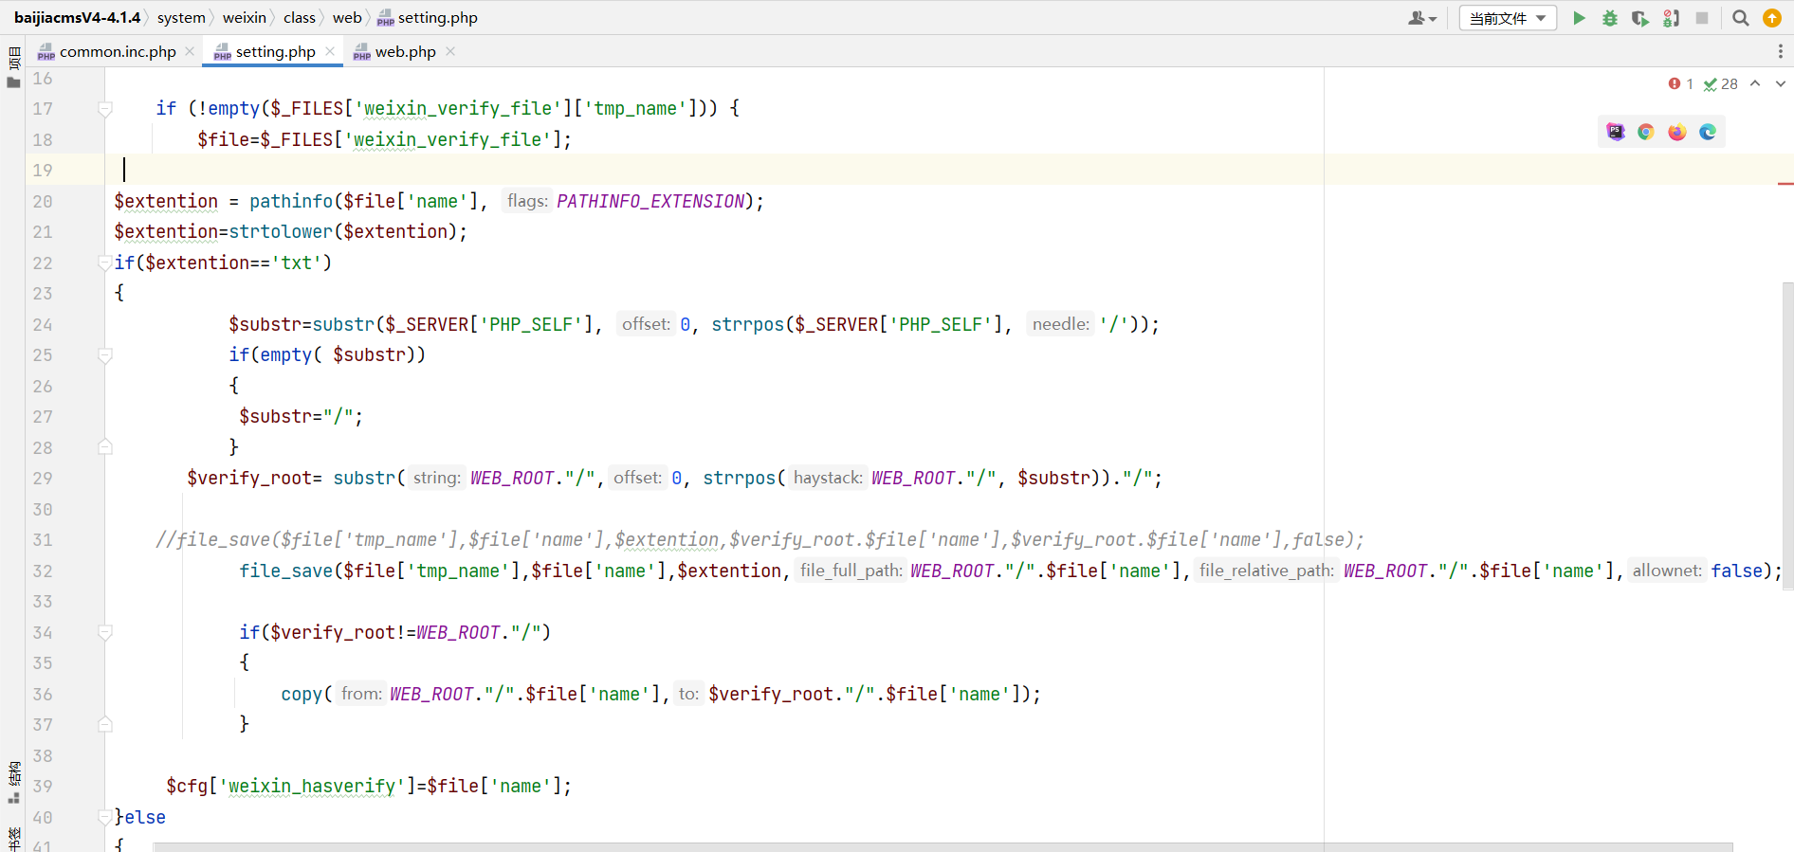Click the vertical editor scrollbar

coord(1787,436)
